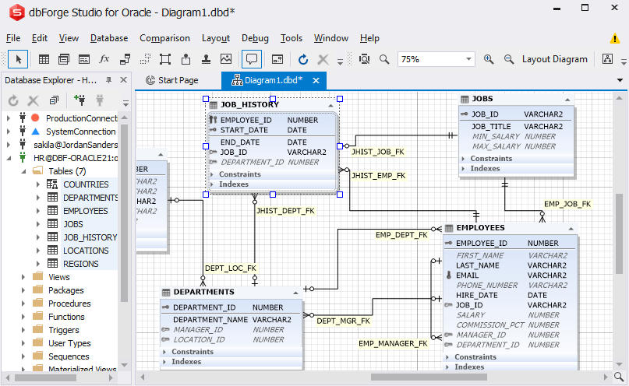Expand Constraints in the JOBS table
Image resolution: width=629 pixels, height=386 pixels.
463,159
